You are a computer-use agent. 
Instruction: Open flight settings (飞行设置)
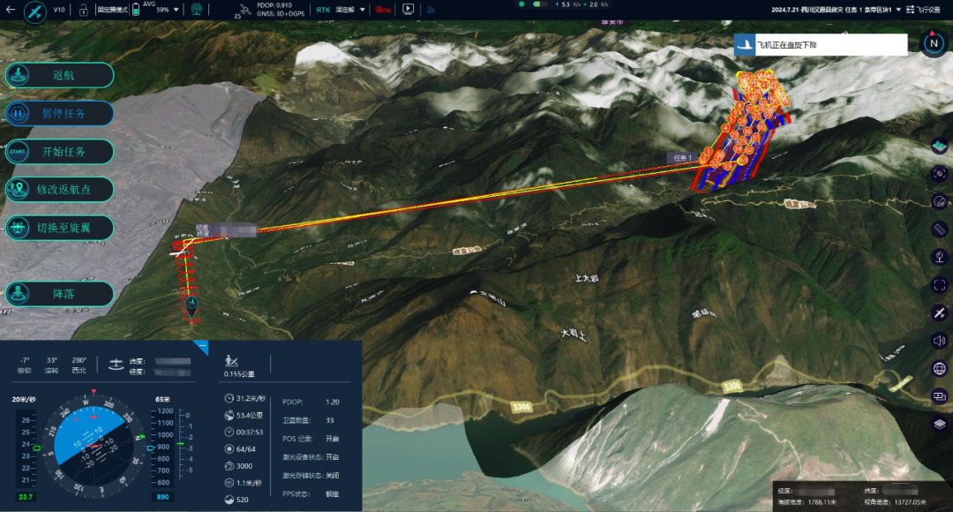pos(927,10)
